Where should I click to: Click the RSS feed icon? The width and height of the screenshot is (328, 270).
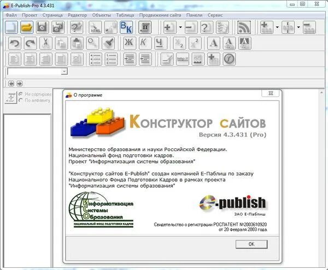pos(244,27)
